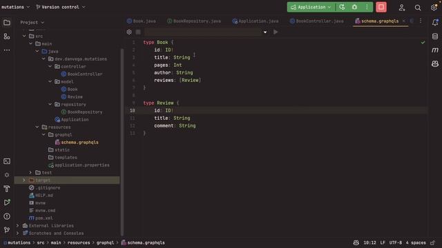Viewport: 442px width, 248px height.
Task: Switch to BookController.java tab
Action: [x=317, y=21]
